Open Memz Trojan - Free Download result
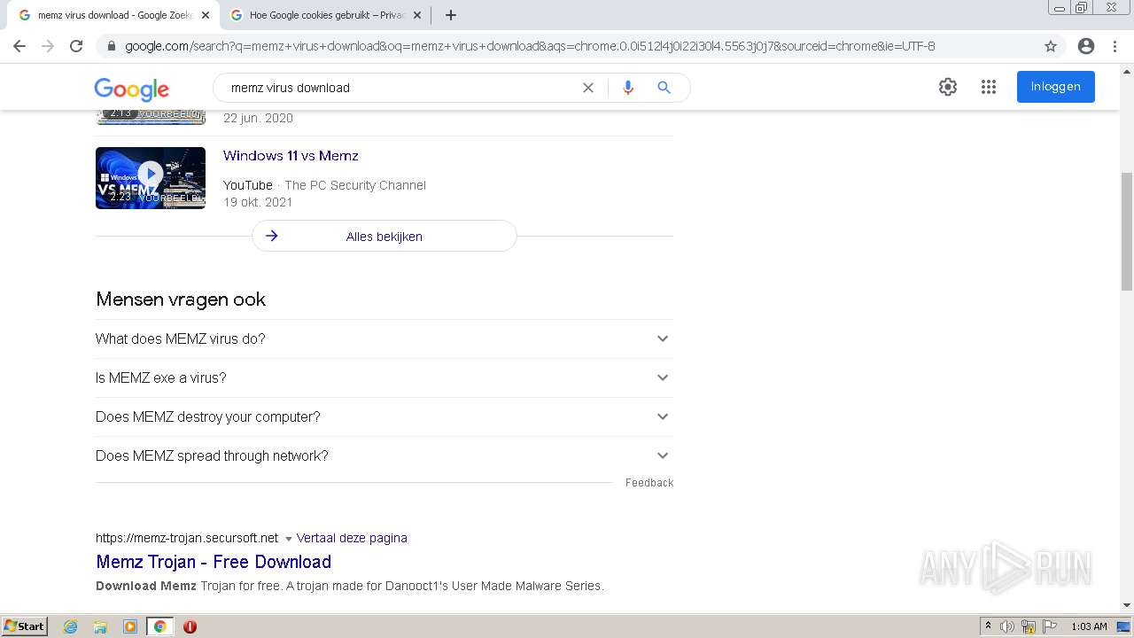The width and height of the screenshot is (1134, 638). pyautogui.click(x=214, y=562)
